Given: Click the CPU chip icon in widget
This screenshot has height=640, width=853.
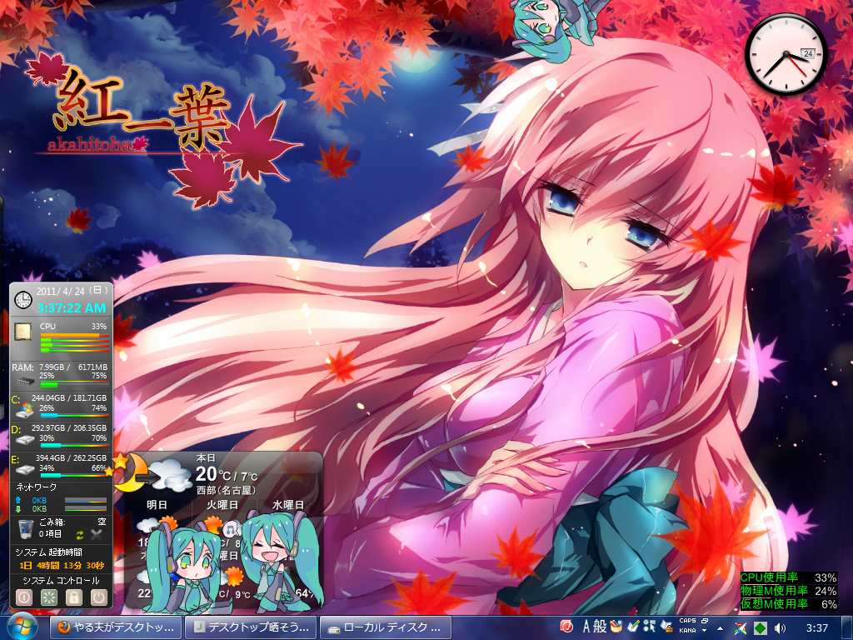Looking at the screenshot, I should click(22, 332).
